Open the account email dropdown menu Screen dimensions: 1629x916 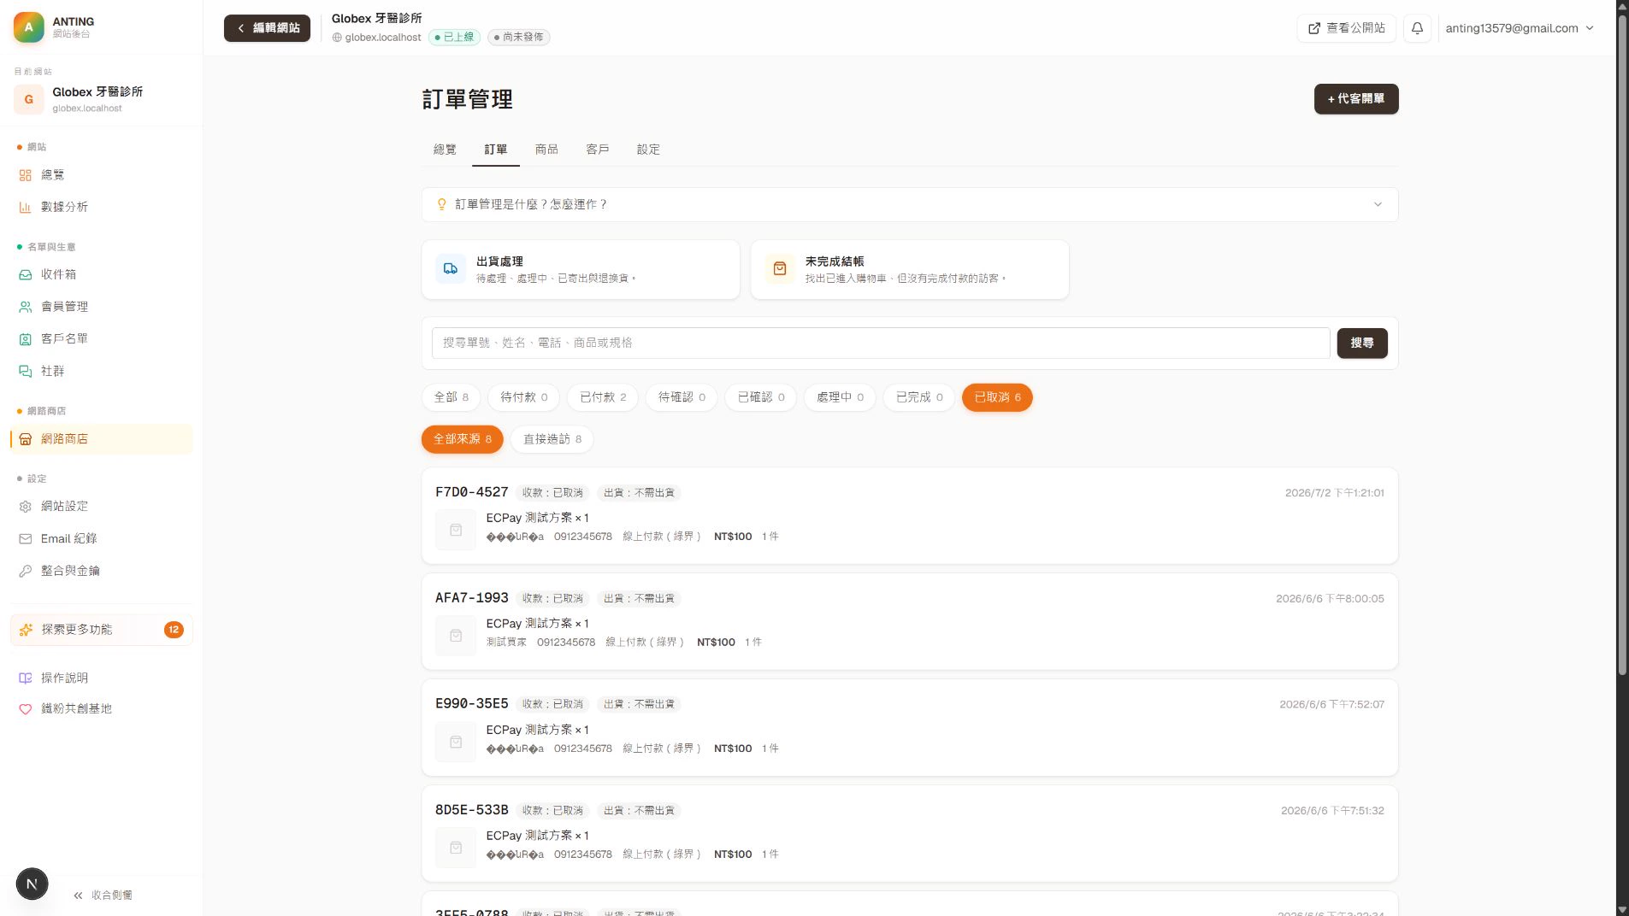click(1520, 28)
